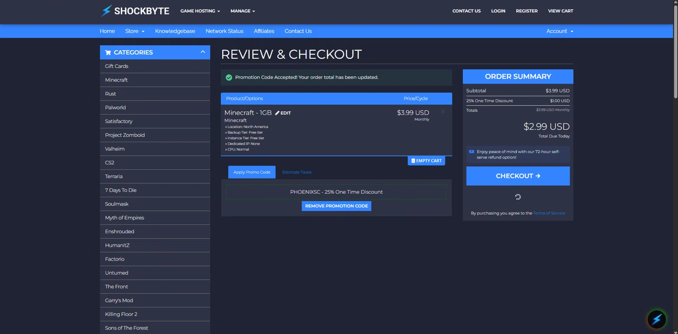Click the 25% One Time Discount row
This screenshot has height=334, width=678.
point(518,101)
